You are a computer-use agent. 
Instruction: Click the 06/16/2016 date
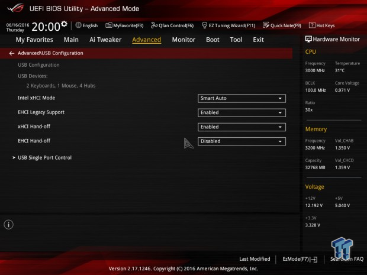(18, 25)
